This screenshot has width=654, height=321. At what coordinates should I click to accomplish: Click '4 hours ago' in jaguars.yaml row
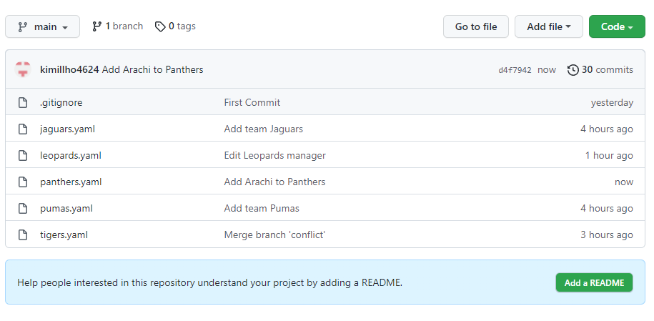607,129
